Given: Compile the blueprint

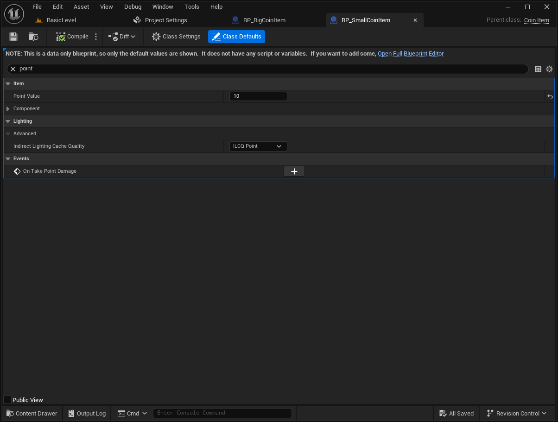Looking at the screenshot, I should tap(72, 37).
